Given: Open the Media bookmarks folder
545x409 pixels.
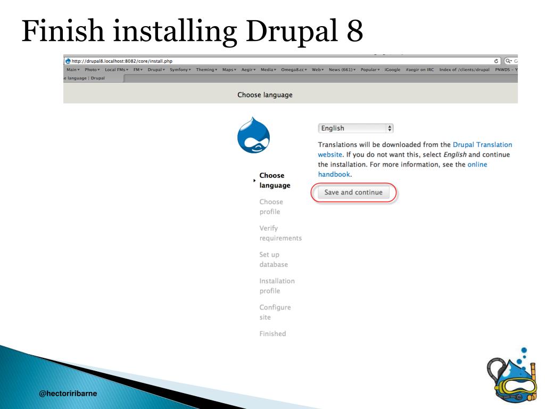Looking at the screenshot, I should (268, 70).
